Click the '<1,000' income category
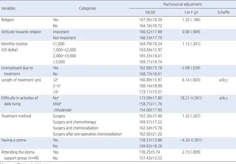236x164 pixels. point(59,44)
